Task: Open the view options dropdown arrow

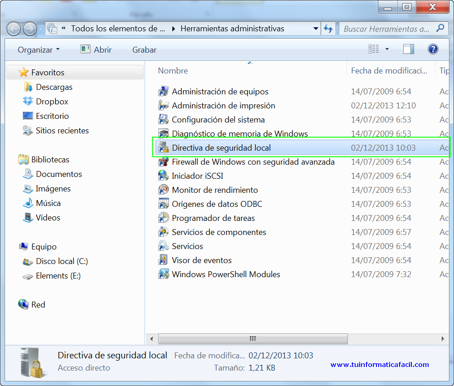Action: 387,49
